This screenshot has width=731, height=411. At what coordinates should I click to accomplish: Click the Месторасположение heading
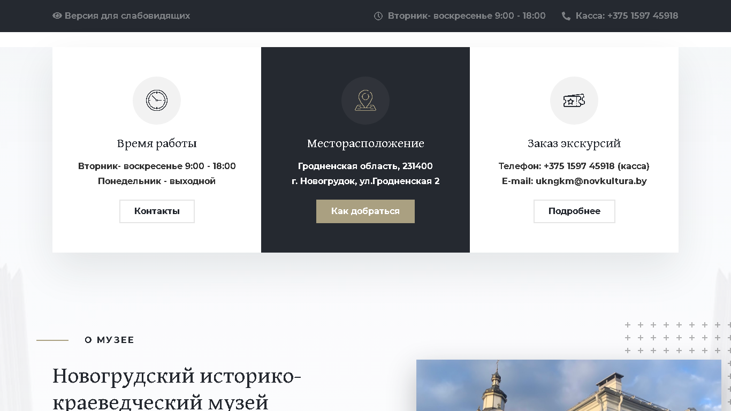365,143
